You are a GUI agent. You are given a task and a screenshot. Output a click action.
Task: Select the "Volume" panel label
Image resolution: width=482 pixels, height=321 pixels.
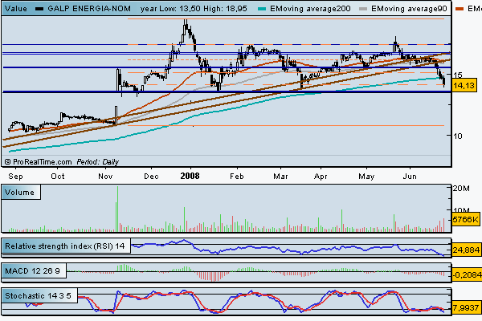tap(19, 193)
